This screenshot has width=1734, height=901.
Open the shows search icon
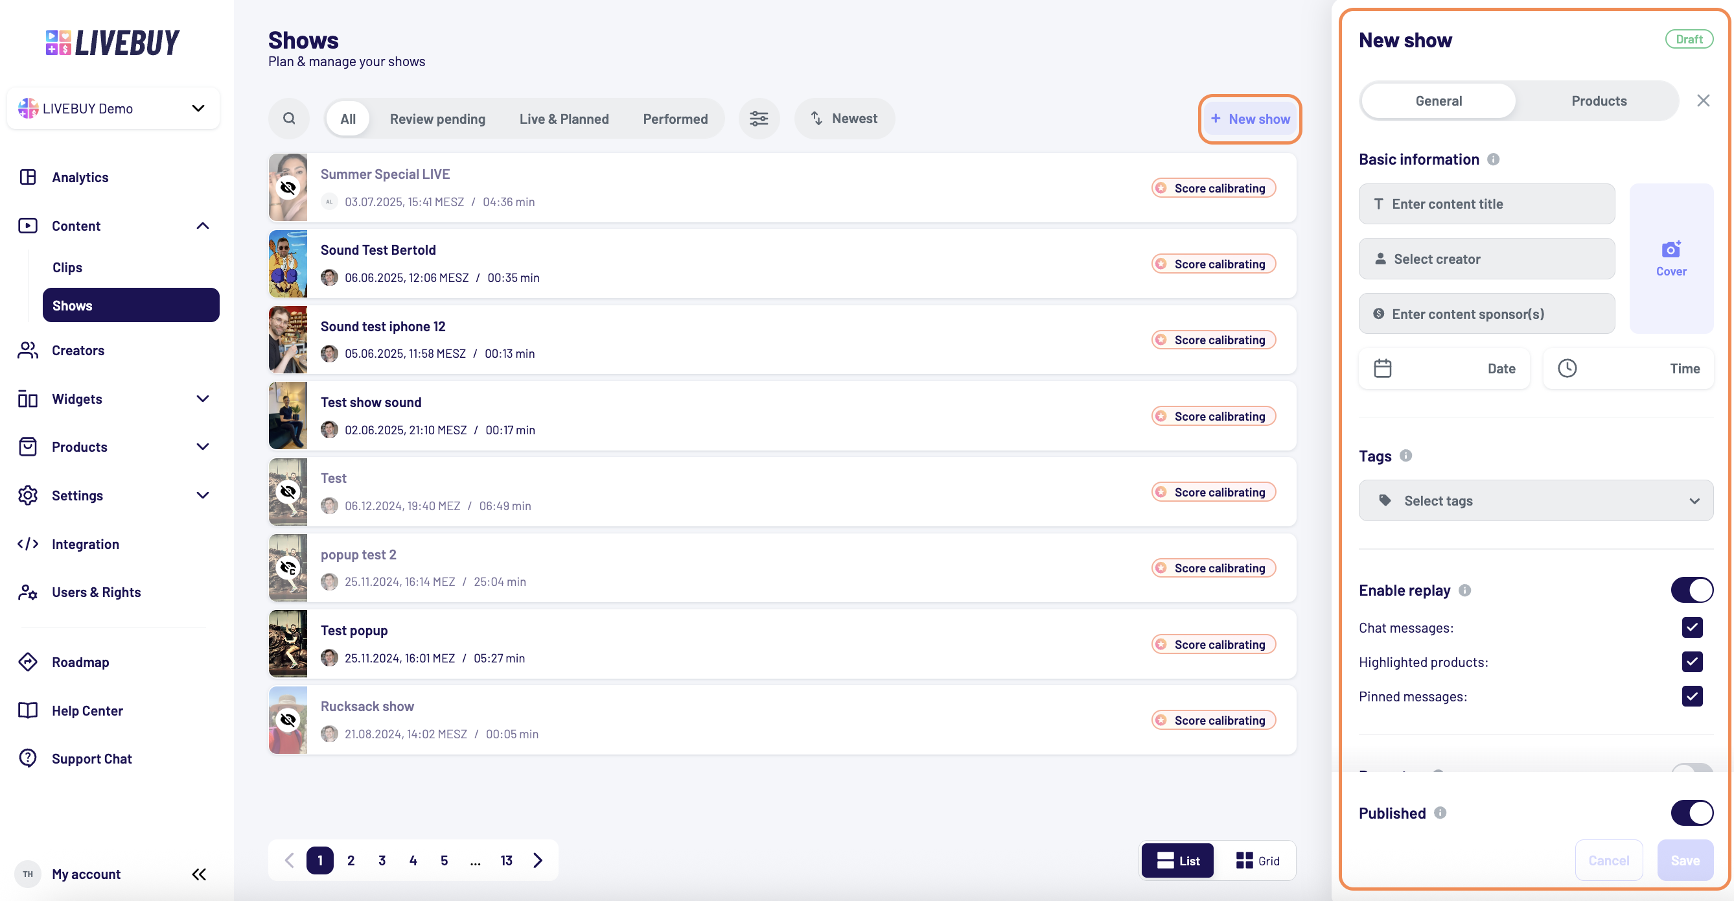click(289, 119)
